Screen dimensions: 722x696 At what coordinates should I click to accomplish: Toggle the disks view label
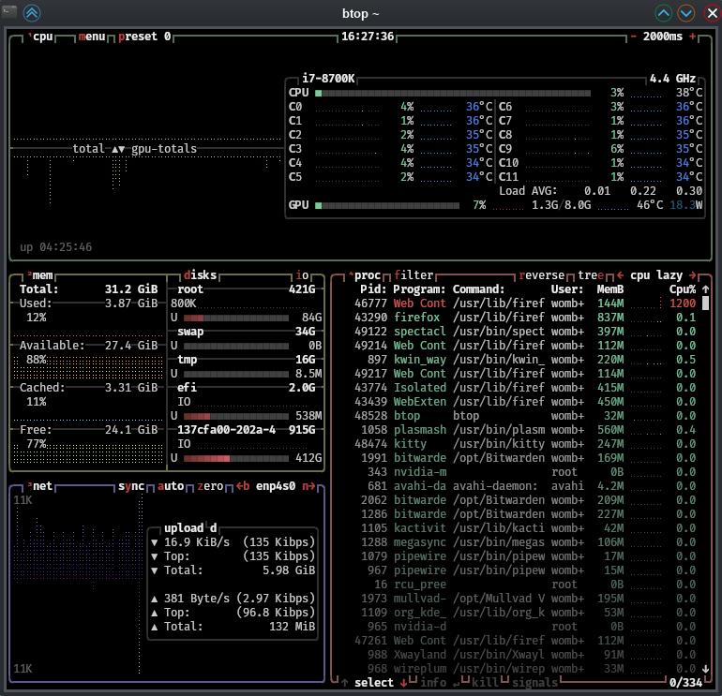[200, 275]
